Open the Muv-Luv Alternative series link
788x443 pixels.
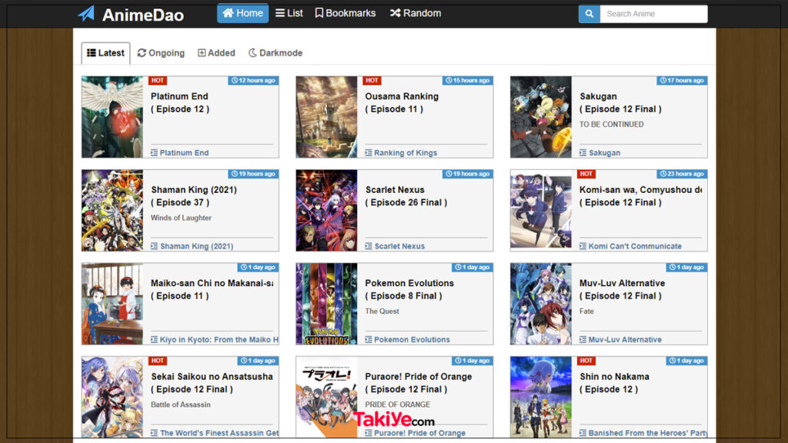[625, 339]
